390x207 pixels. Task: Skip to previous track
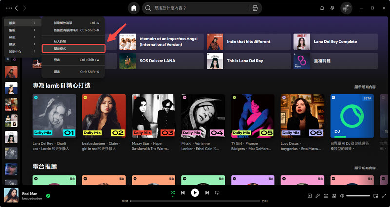click(183, 193)
